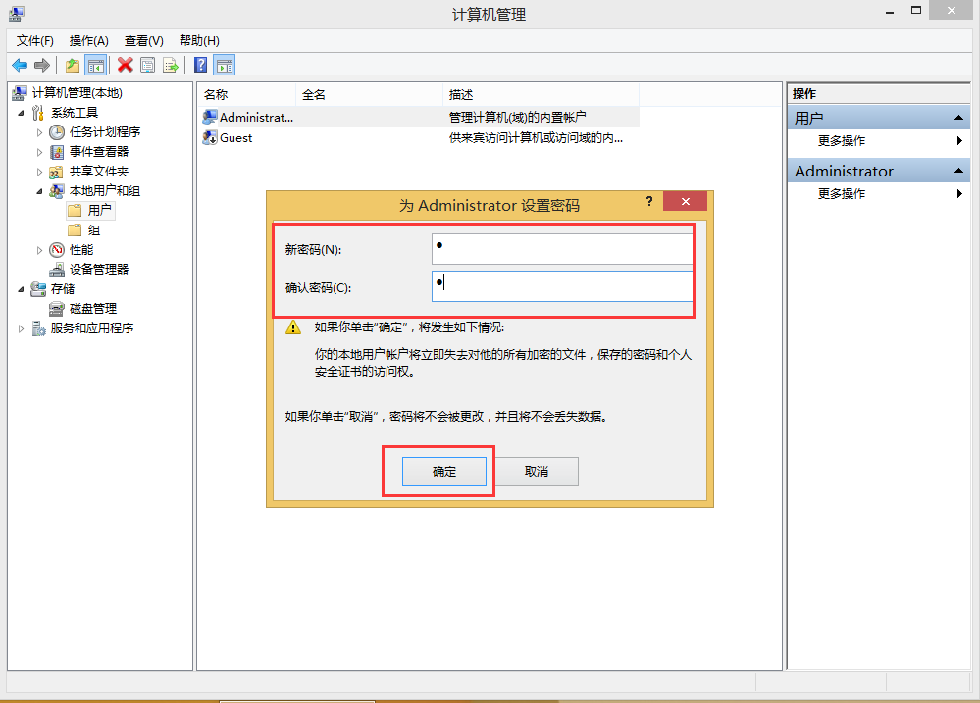Collapse the 存储 tree node
This screenshot has width=980, height=703.
click(21, 289)
